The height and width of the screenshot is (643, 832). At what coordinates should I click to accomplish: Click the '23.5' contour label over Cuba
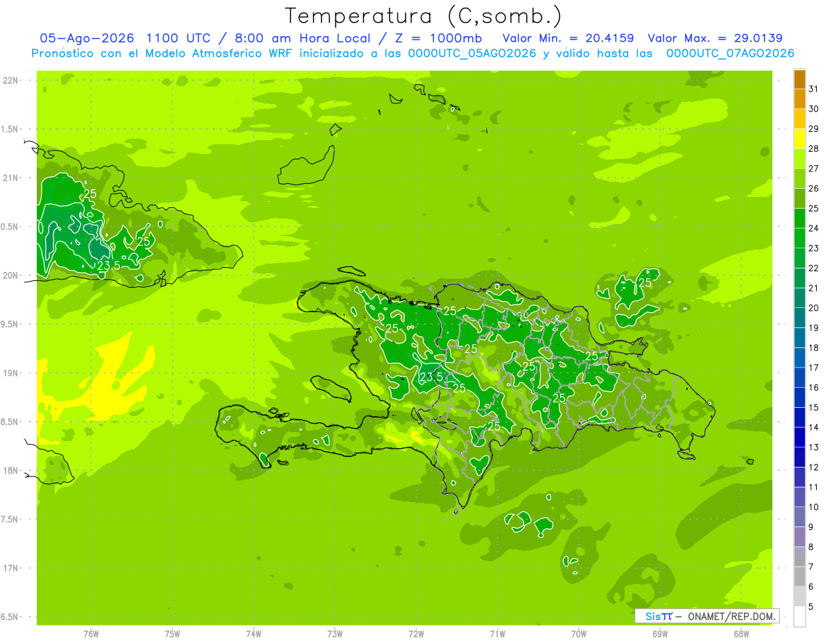pyautogui.click(x=108, y=265)
